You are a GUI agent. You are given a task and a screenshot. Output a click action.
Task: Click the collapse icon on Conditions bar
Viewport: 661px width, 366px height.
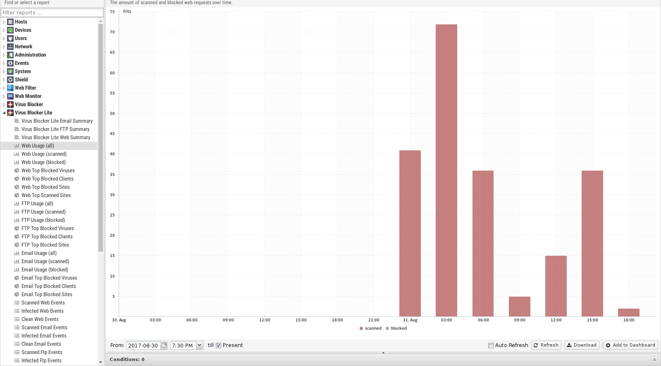tap(654, 359)
